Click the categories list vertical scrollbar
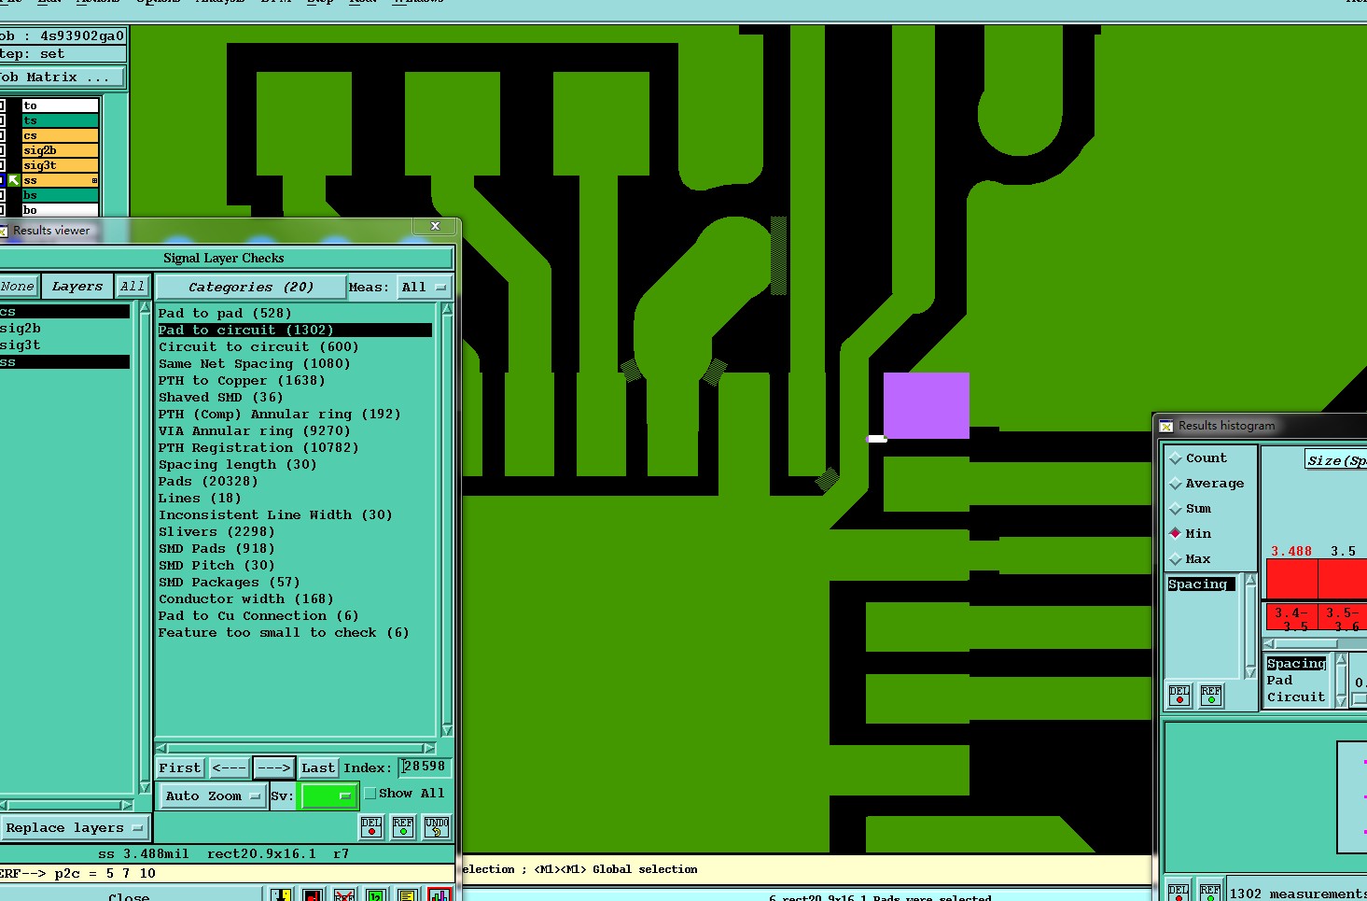Image resolution: width=1367 pixels, height=901 pixels. point(447,519)
